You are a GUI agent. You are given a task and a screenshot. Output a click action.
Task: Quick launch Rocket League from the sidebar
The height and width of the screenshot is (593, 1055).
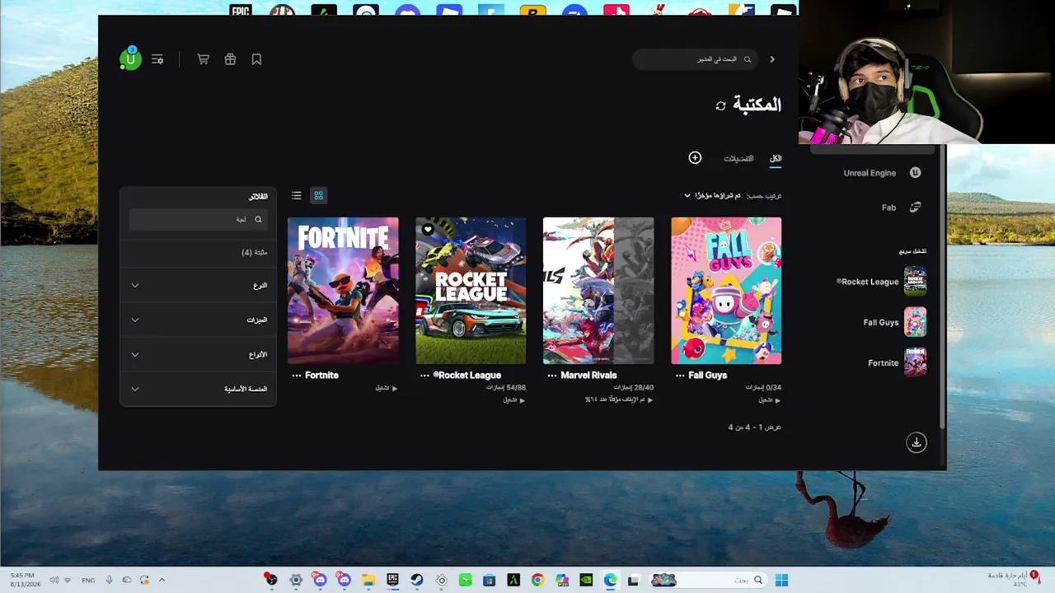(881, 282)
